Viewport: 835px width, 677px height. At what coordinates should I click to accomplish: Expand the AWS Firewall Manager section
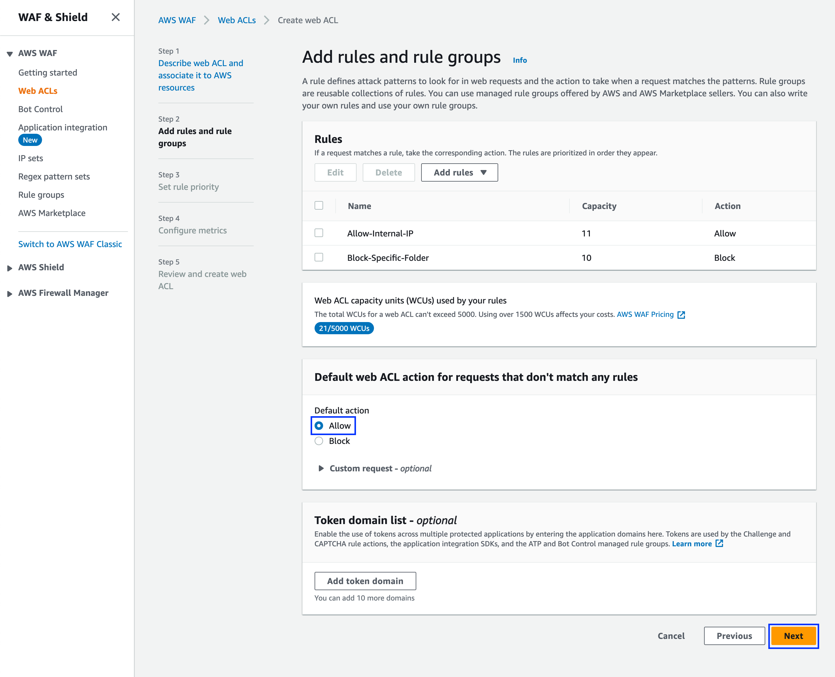pyautogui.click(x=10, y=294)
